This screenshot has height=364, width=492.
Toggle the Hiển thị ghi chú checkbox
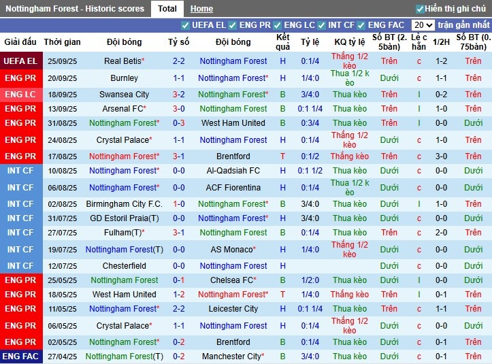point(420,9)
